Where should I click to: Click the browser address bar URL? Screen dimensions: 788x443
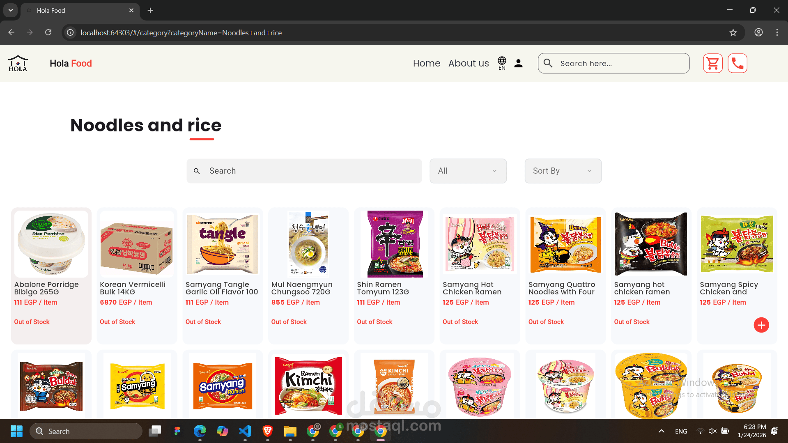181,32
